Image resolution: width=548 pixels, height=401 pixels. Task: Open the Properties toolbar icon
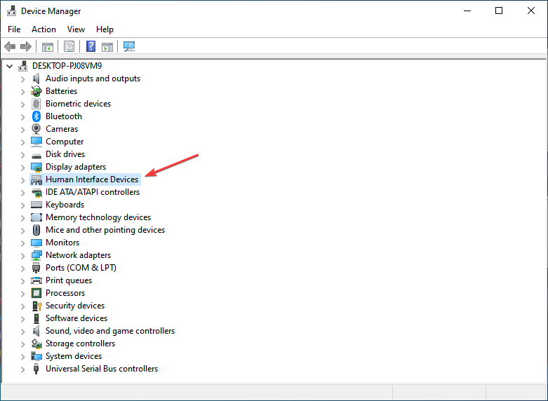pos(69,46)
